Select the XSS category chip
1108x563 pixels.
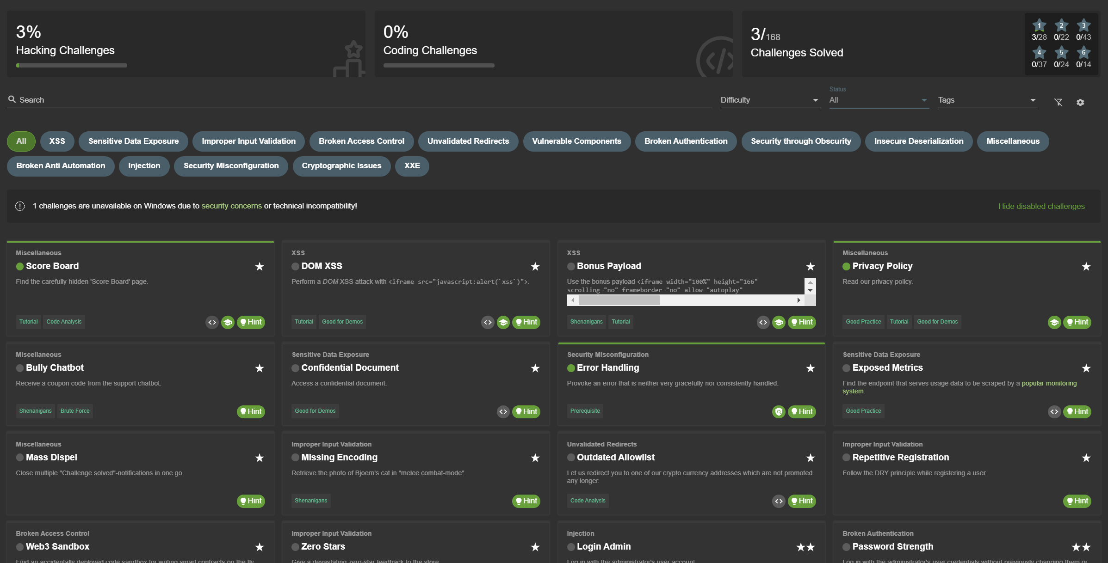[57, 141]
